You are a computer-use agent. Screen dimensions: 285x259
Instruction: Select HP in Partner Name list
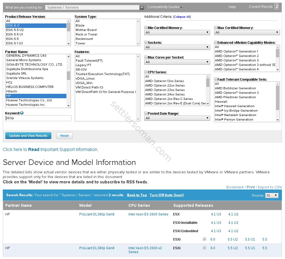[x=36, y=96]
